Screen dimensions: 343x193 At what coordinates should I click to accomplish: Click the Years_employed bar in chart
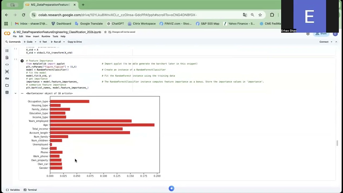(91, 121)
